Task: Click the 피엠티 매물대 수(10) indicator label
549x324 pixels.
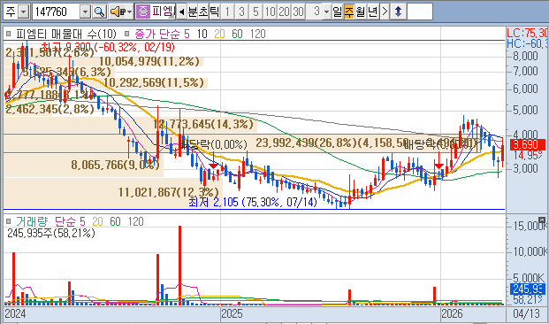Action: [66, 34]
